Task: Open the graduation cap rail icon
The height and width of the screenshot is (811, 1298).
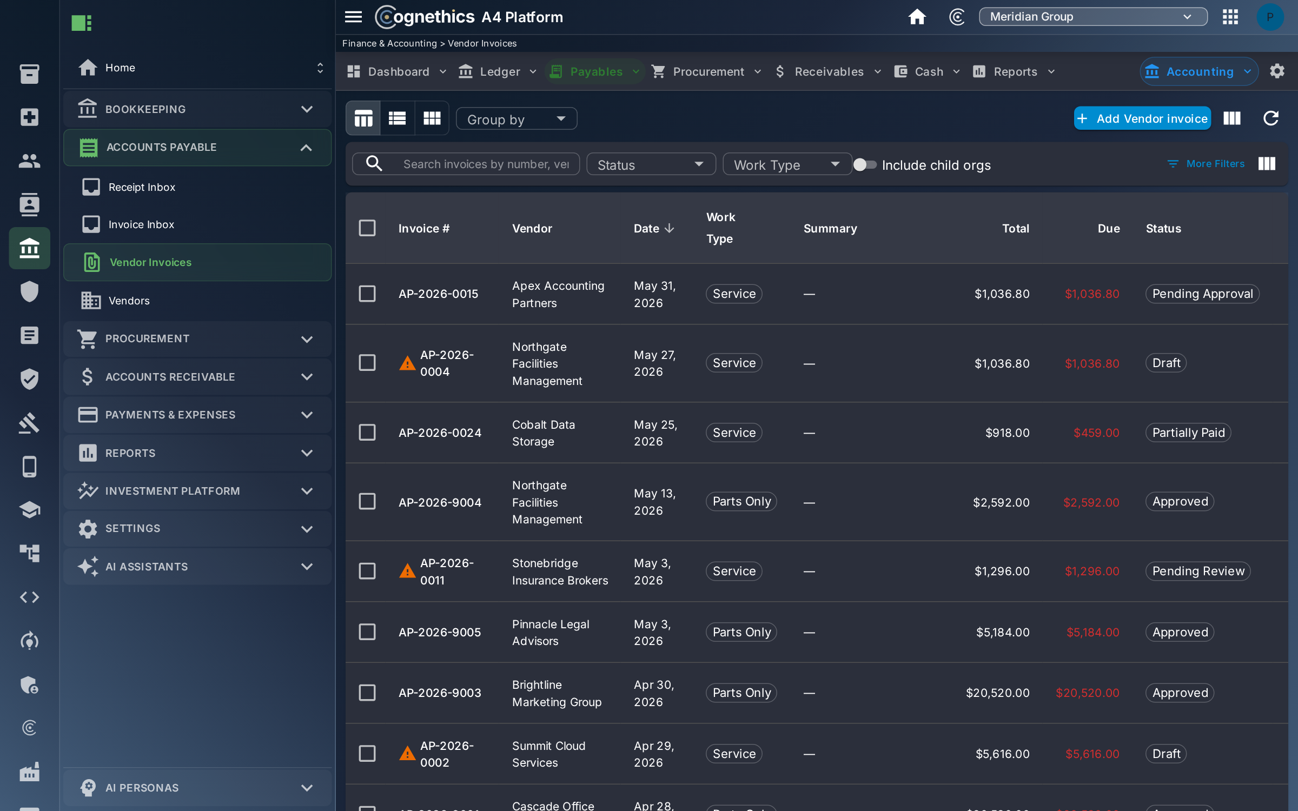Action: tap(30, 509)
